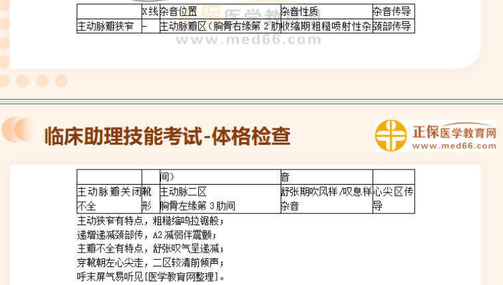Select the 舒张期吹风样/叹息样杂音 cell
The image size is (503, 285).
point(325,198)
